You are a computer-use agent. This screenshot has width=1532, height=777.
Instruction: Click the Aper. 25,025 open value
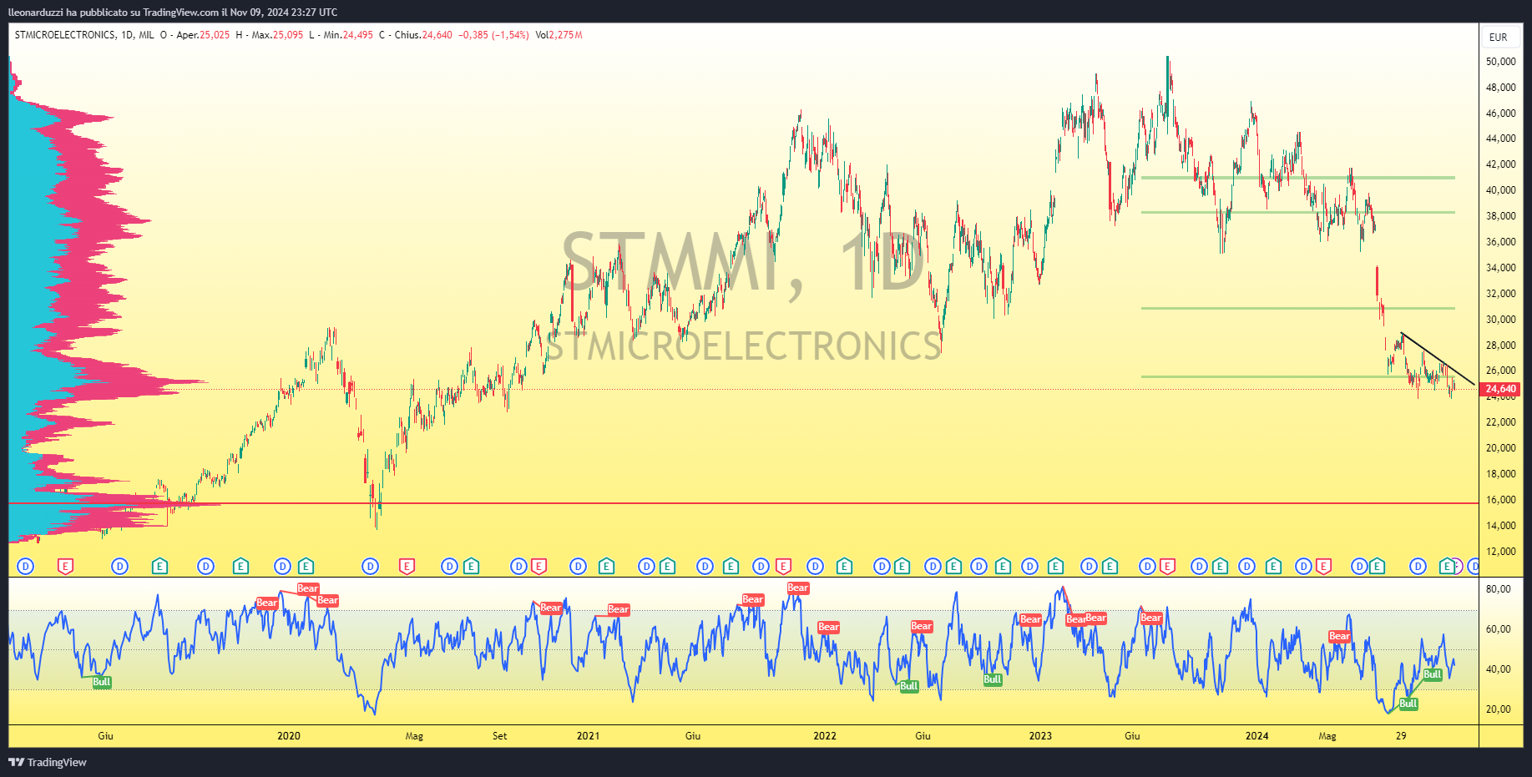[x=195, y=35]
